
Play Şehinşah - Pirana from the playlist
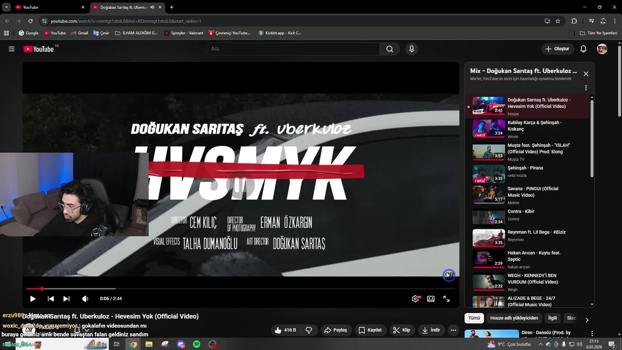click(527, 174)
